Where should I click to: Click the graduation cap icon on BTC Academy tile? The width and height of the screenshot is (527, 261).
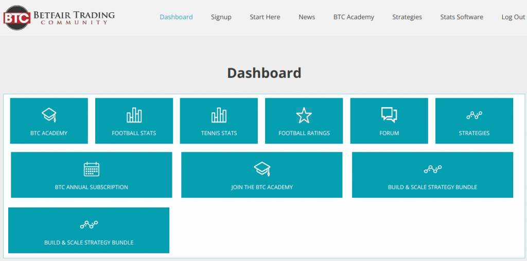tap(49, 115)
